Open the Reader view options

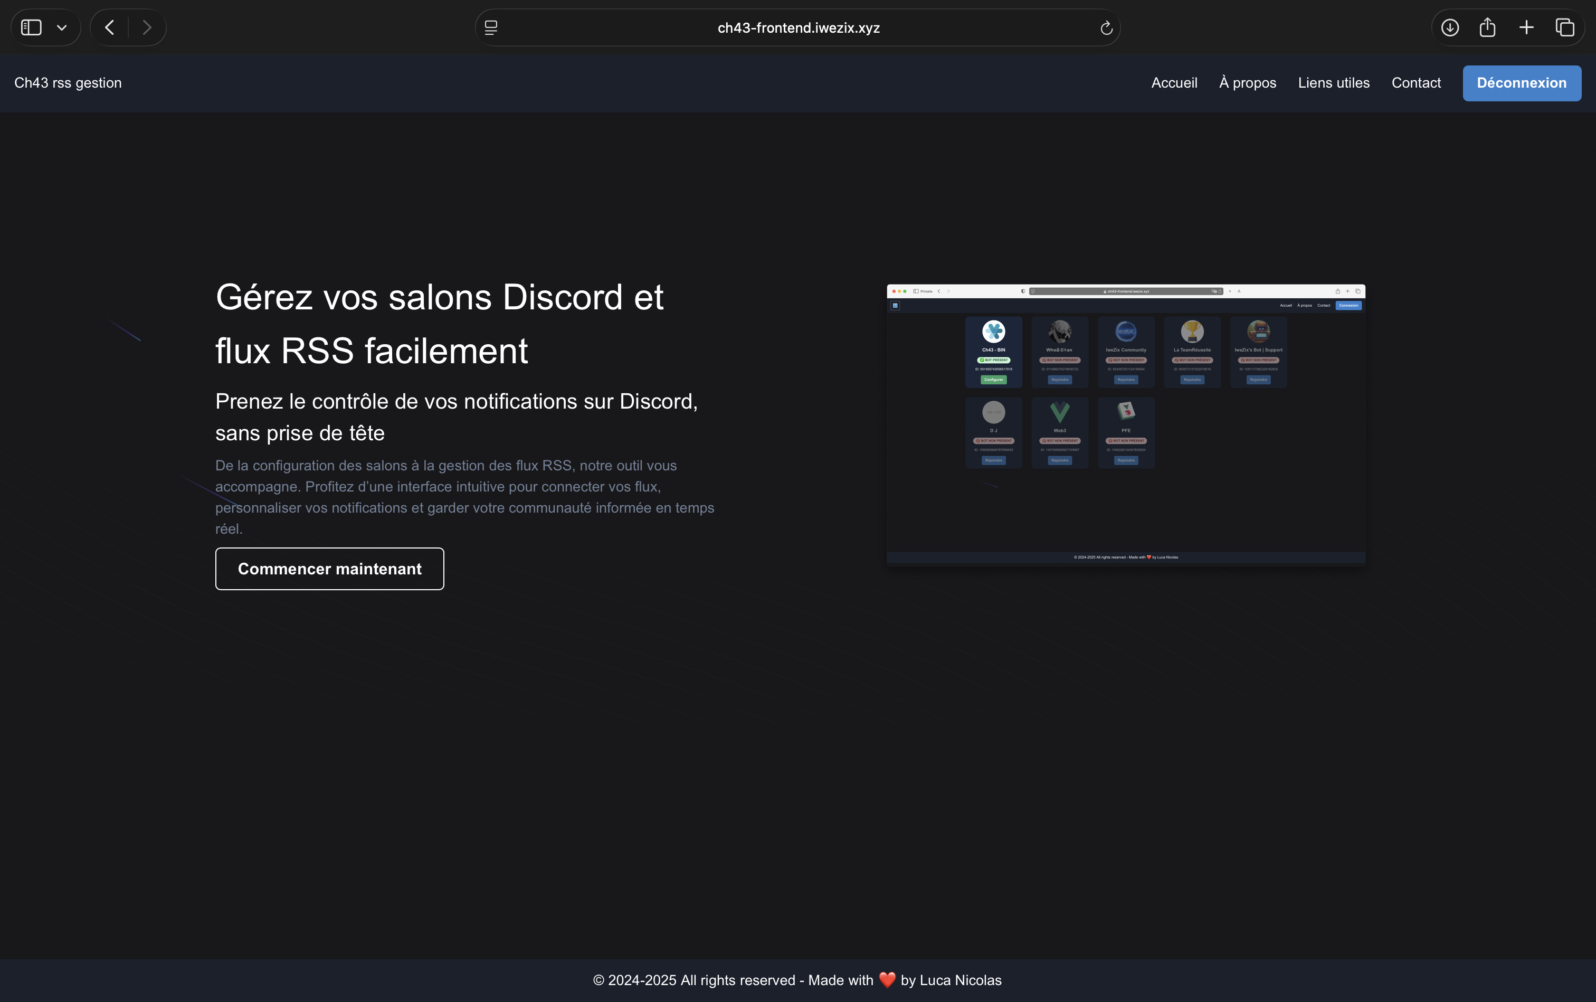coord(491,27)
